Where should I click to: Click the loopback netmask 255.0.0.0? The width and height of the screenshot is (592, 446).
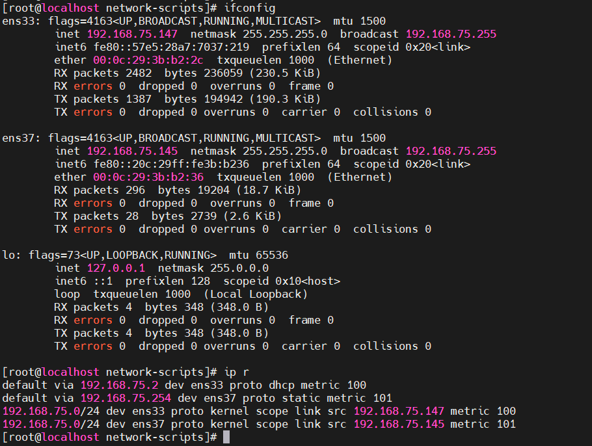239,268
